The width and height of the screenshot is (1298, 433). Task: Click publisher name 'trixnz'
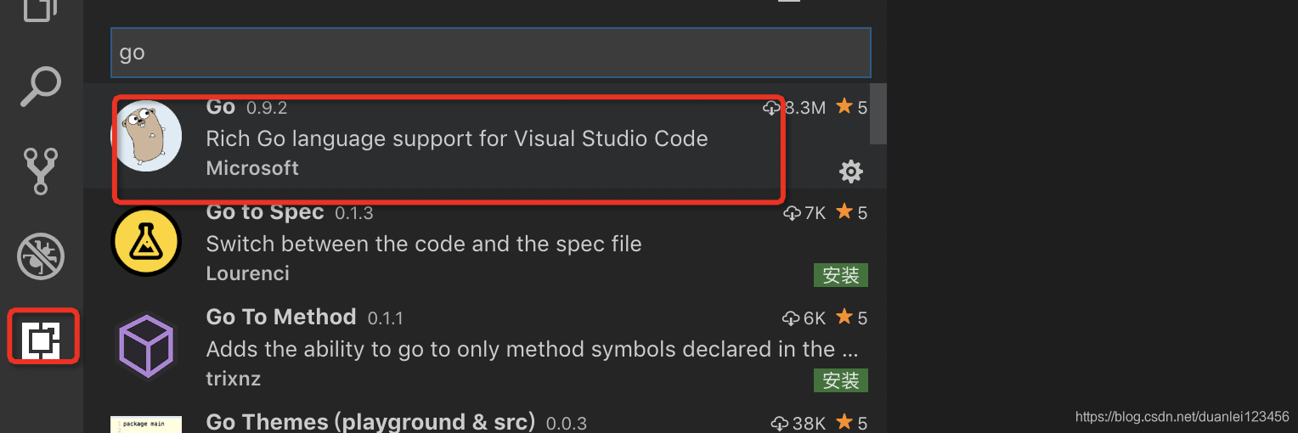233,379
